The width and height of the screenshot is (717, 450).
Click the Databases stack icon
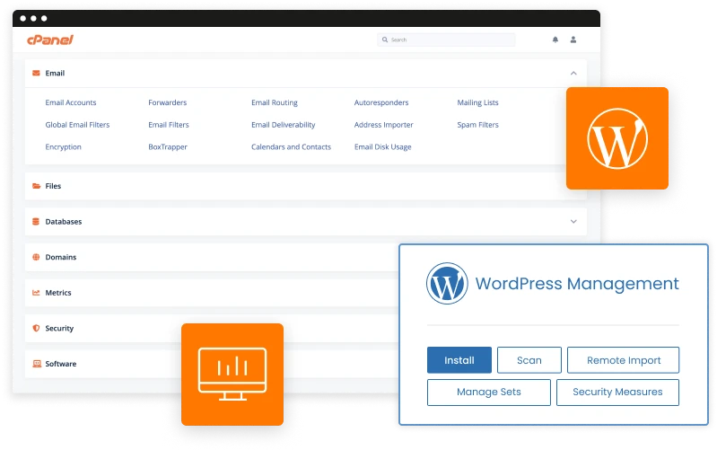tap(36, 222)
